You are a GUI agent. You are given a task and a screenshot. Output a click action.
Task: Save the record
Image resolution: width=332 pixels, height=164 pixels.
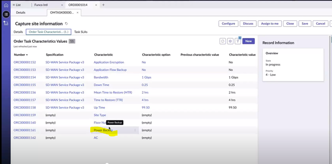click(x=305, y=24)
